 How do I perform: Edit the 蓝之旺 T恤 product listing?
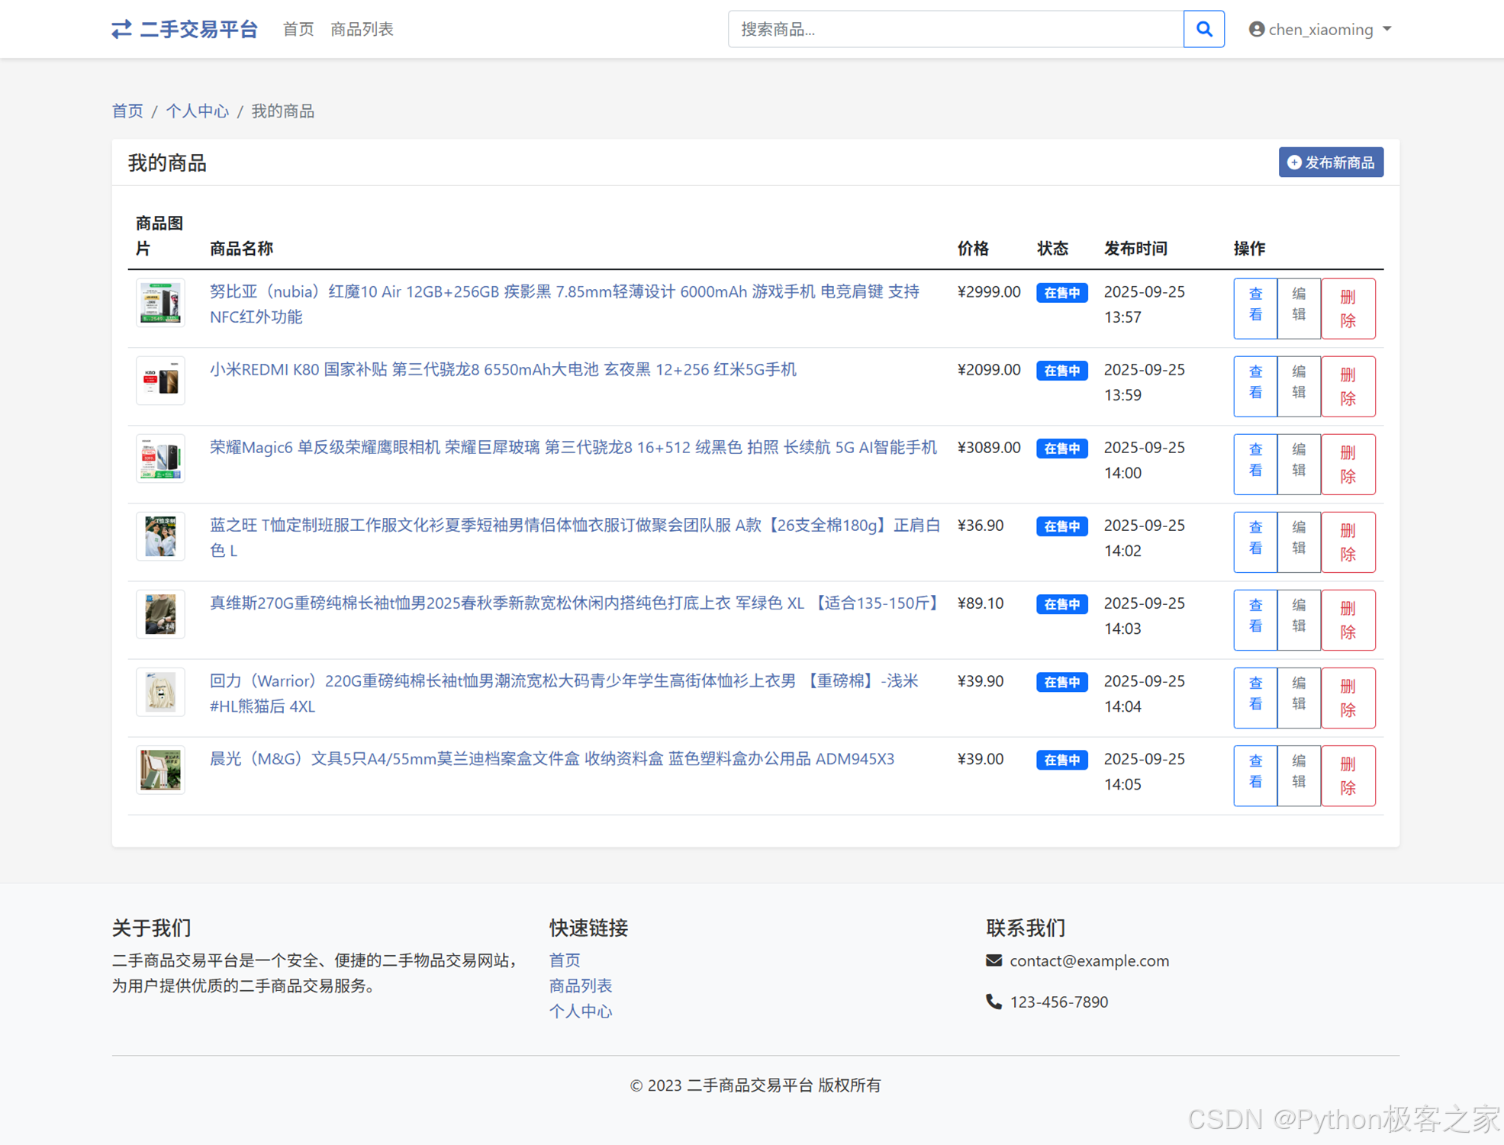[x=1298, y=542]
